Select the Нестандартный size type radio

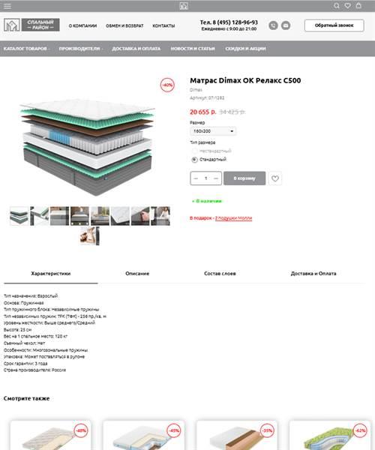[194, 151]
